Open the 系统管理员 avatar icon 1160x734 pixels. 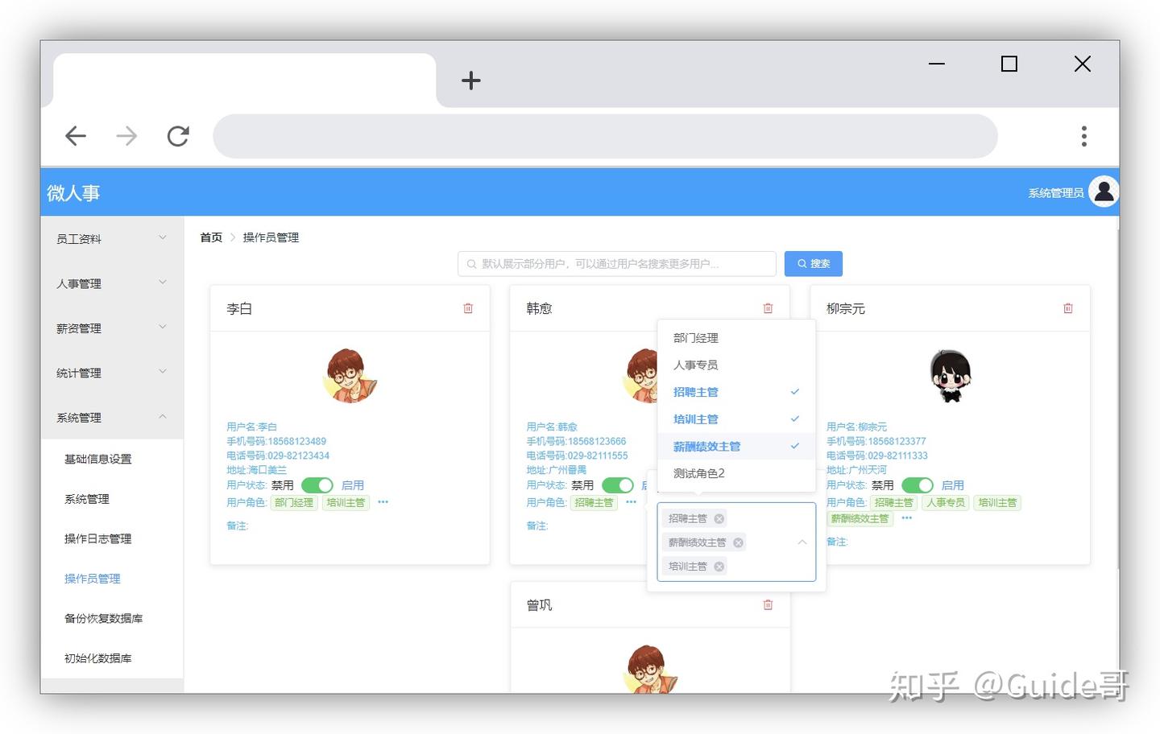click(x=1104, y=192)
